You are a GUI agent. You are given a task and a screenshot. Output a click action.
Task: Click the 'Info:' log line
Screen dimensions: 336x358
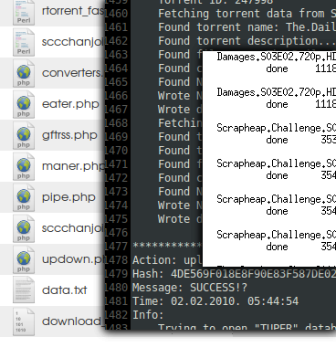point(148,315)
